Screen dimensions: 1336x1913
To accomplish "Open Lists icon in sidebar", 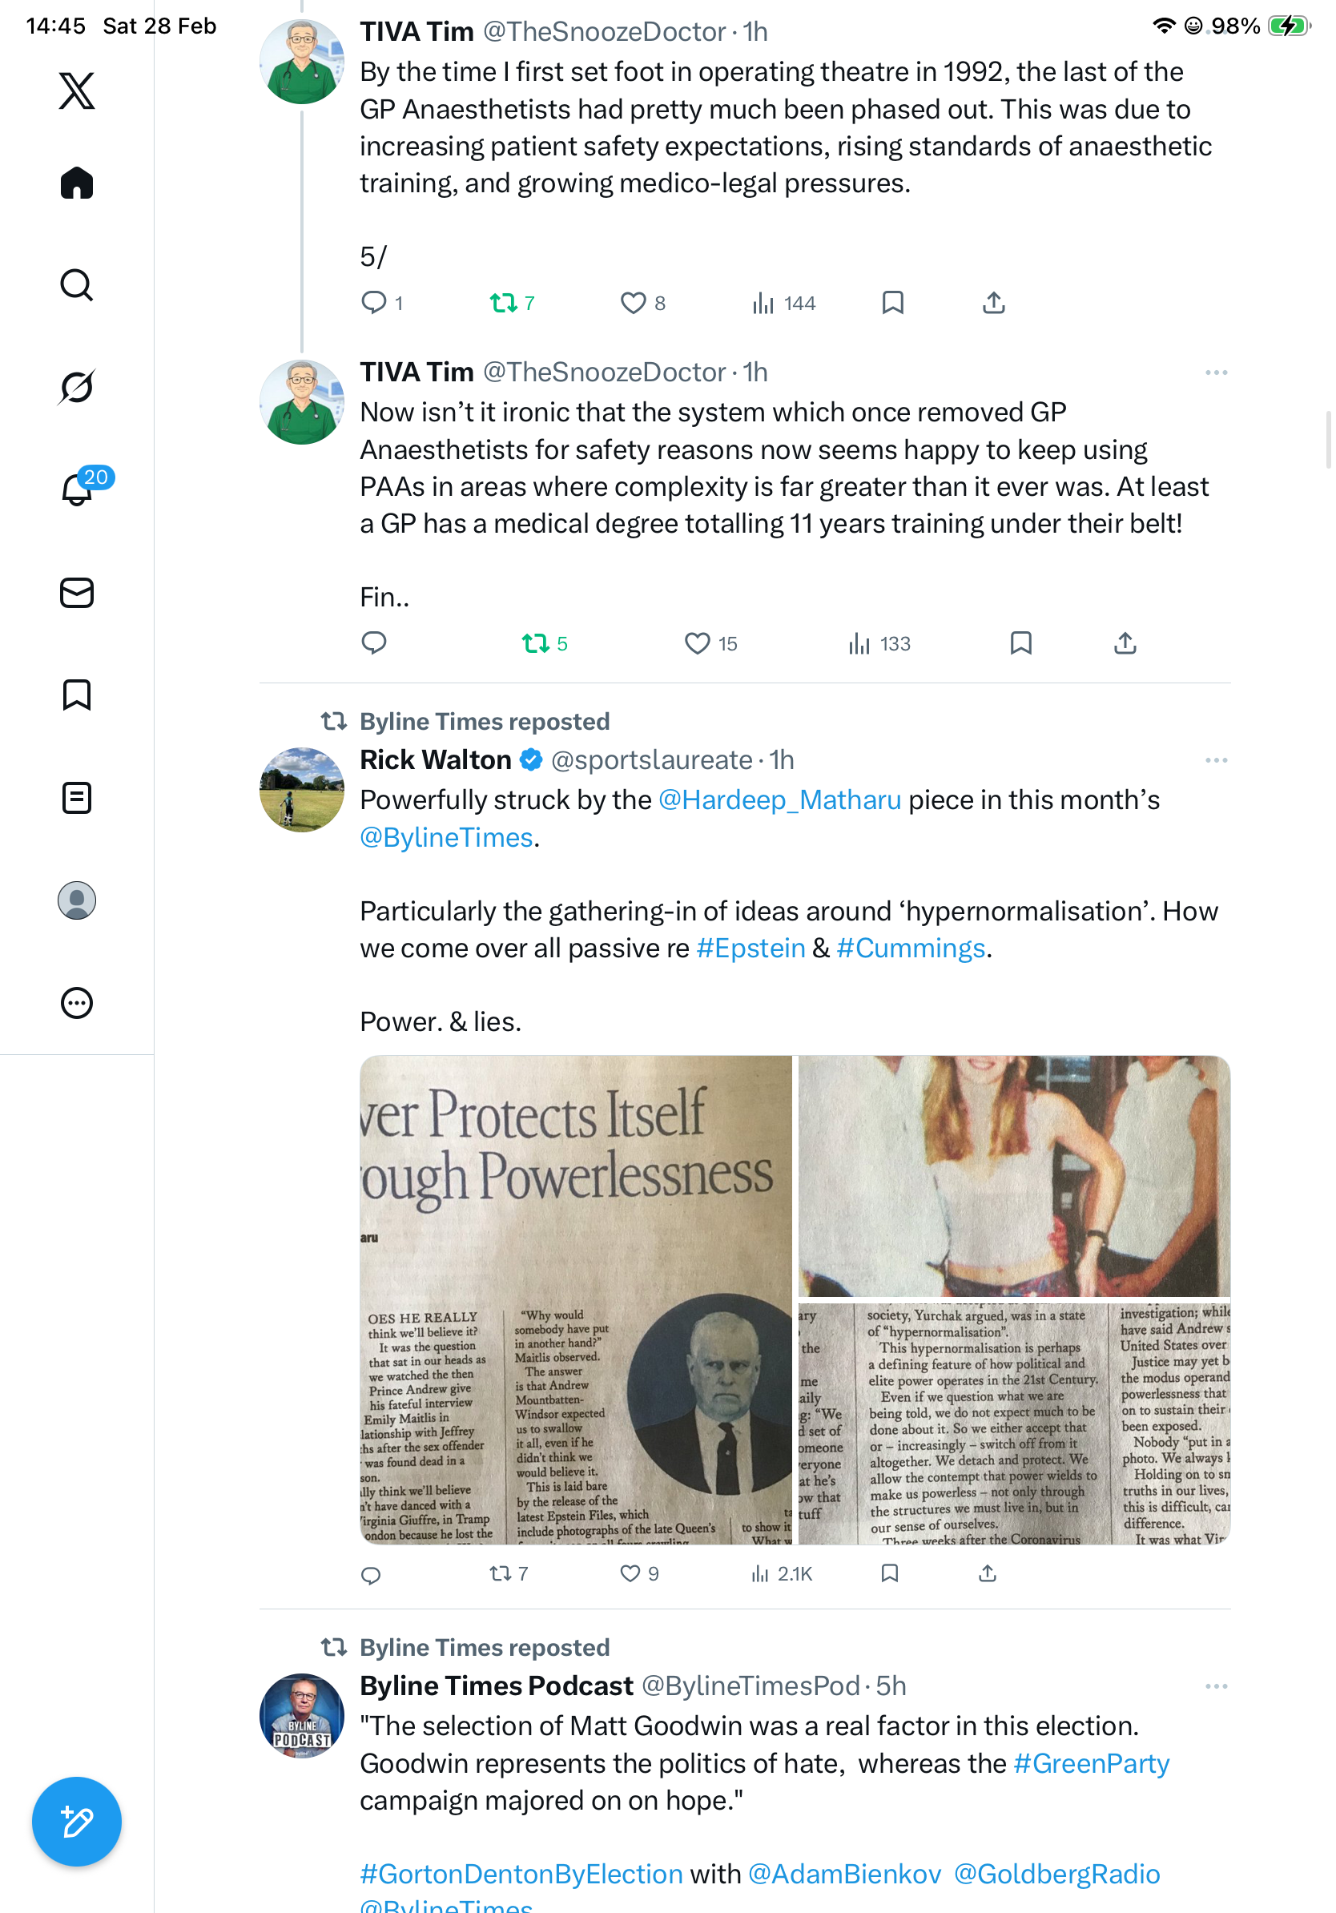I will tap(77, 798).
